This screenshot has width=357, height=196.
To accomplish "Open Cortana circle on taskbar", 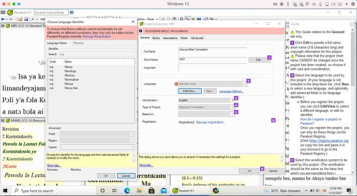I will [102, 191].
